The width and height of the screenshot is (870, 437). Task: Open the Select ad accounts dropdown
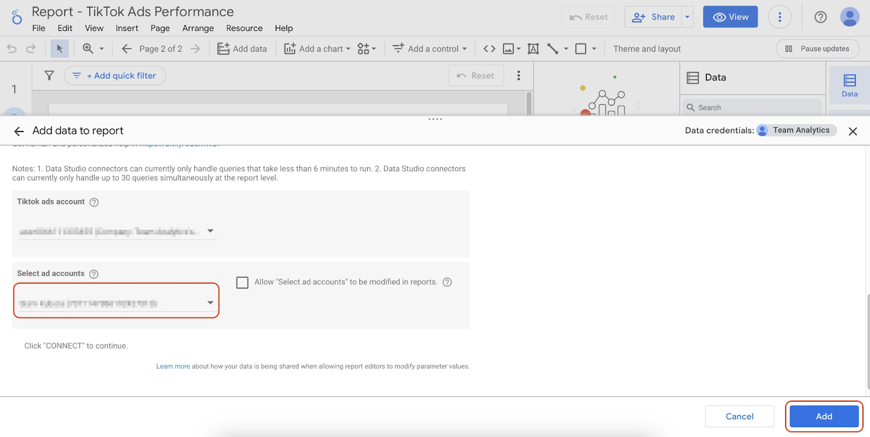(x=116, y=303)
